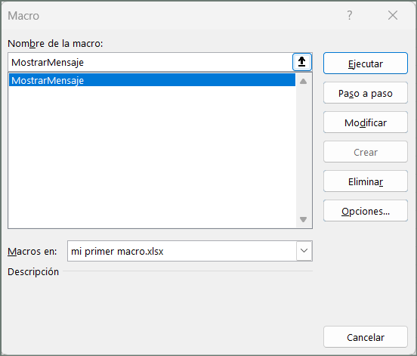Delete the macro with Eliminar
417x356 pixels.
point(366,181)
